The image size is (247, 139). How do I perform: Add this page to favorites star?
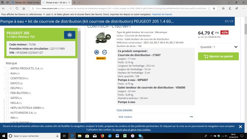214,8
